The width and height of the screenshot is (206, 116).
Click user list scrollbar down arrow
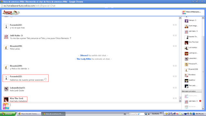point(203,108)
